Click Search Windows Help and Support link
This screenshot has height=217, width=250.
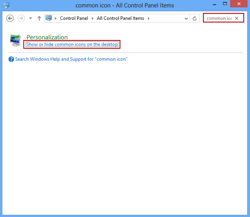pos(71,59)
